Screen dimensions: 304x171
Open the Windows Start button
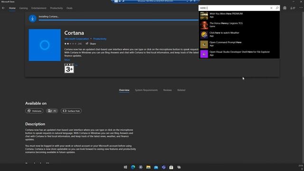(x=125, y=167)
